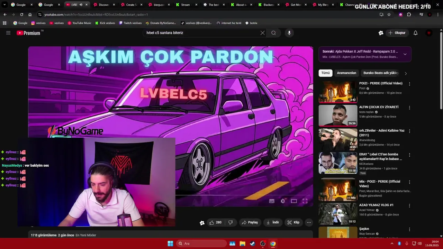Image resolution: width=443 pixels, height=249 pixels.
Task: Open POIZI - PERDE (Official Video) thumbnail
Action: 338,92
